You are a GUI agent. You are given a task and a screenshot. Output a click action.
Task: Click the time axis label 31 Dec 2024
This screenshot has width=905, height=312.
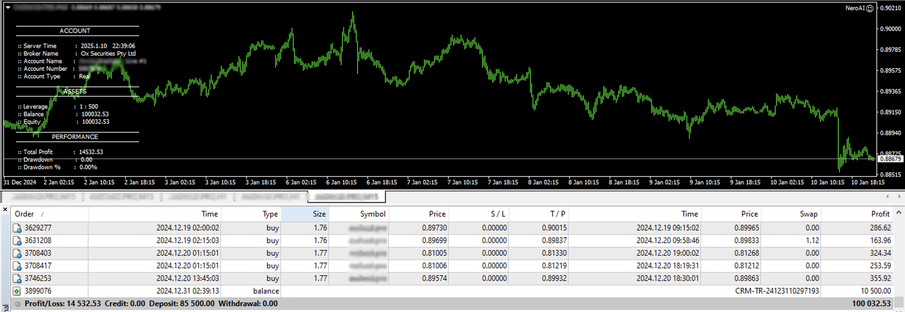pos(20,182)
